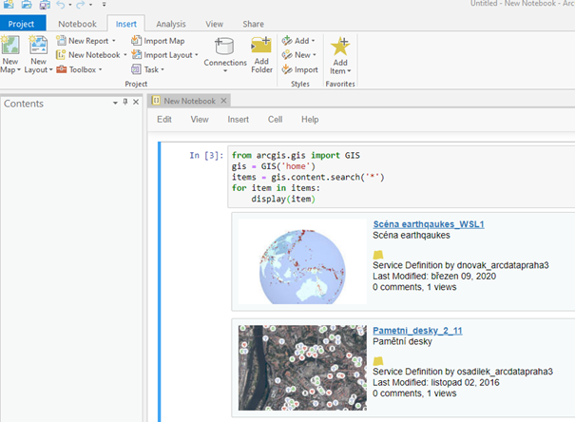Expand the Add styles dropdown
This screenshot has width=575, height=422.
click(315, 41)
